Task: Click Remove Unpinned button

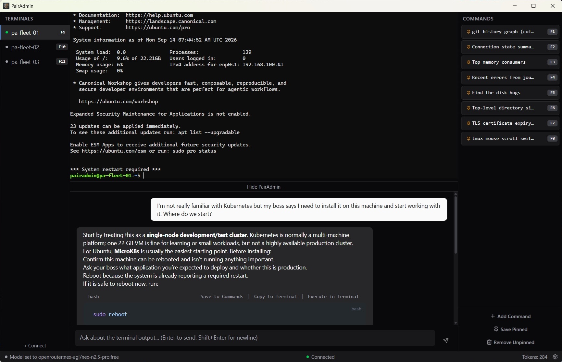Action: point(511,342)
